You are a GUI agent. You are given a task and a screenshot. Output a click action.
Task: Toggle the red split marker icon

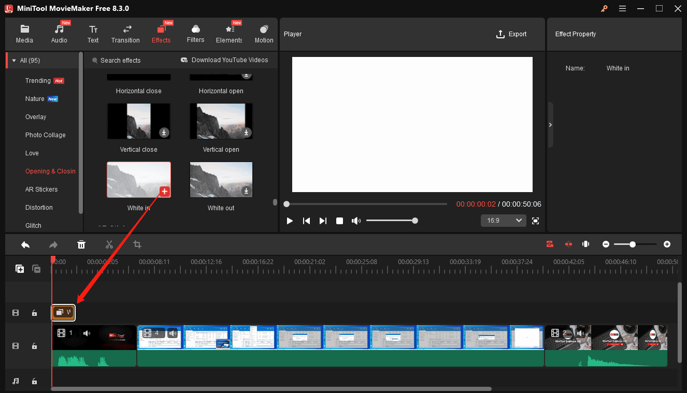pyautogui.click(x=568, y=244)
